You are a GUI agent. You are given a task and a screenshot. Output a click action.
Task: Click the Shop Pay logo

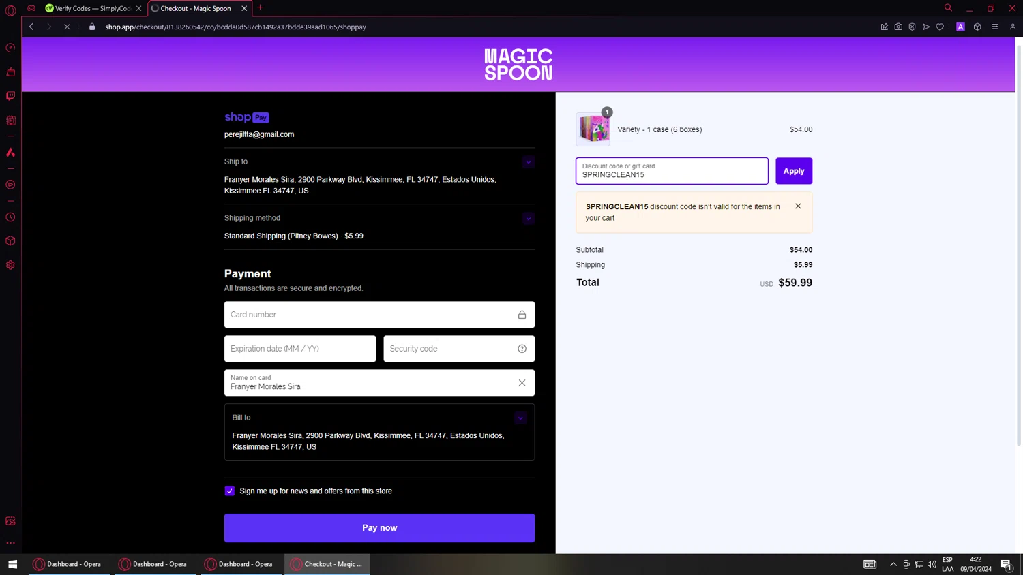pos(247,117)
